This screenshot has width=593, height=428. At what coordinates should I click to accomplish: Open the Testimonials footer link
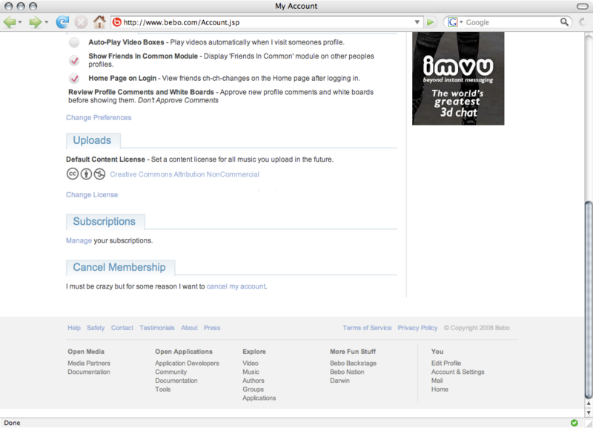point(157,328)
